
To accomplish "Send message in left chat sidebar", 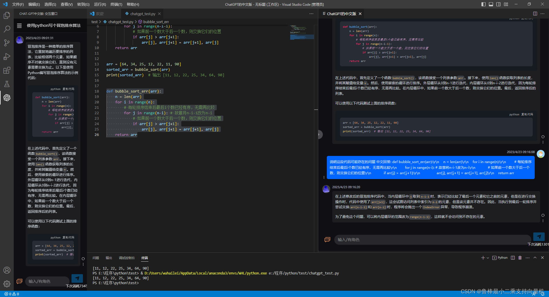I will point(77,278).
